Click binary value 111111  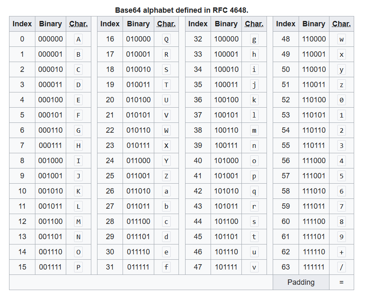313,267
